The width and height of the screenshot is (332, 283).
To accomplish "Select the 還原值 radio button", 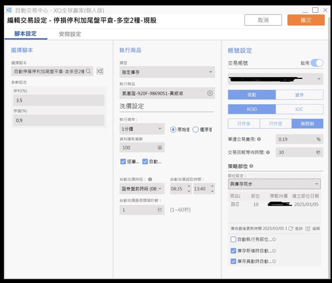I will pos(195,129).
